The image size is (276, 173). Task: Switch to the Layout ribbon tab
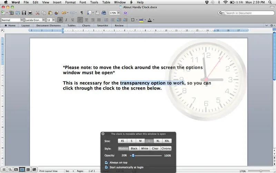point(26,25)
